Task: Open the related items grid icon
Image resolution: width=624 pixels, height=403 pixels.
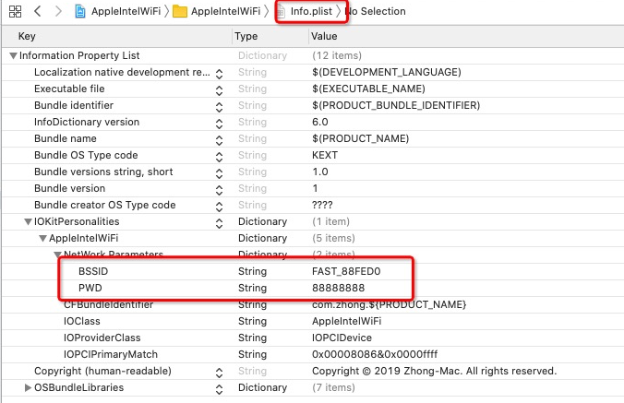Action: [x=15, y=12]
